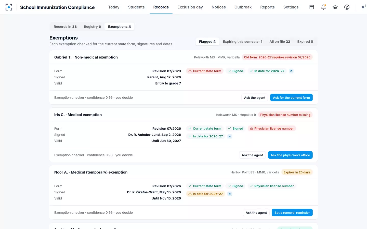
Task: Click Iris C.'s 'Physician license number' warning chip
Action: click(x=272, y=128)
